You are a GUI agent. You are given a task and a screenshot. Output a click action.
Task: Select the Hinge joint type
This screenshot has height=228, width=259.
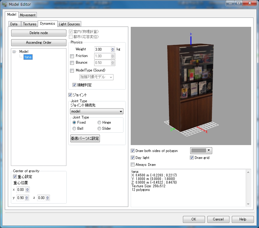(99, 123)
